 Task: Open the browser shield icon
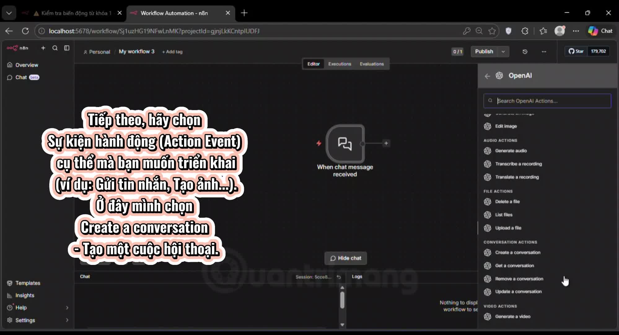(508, 31)
